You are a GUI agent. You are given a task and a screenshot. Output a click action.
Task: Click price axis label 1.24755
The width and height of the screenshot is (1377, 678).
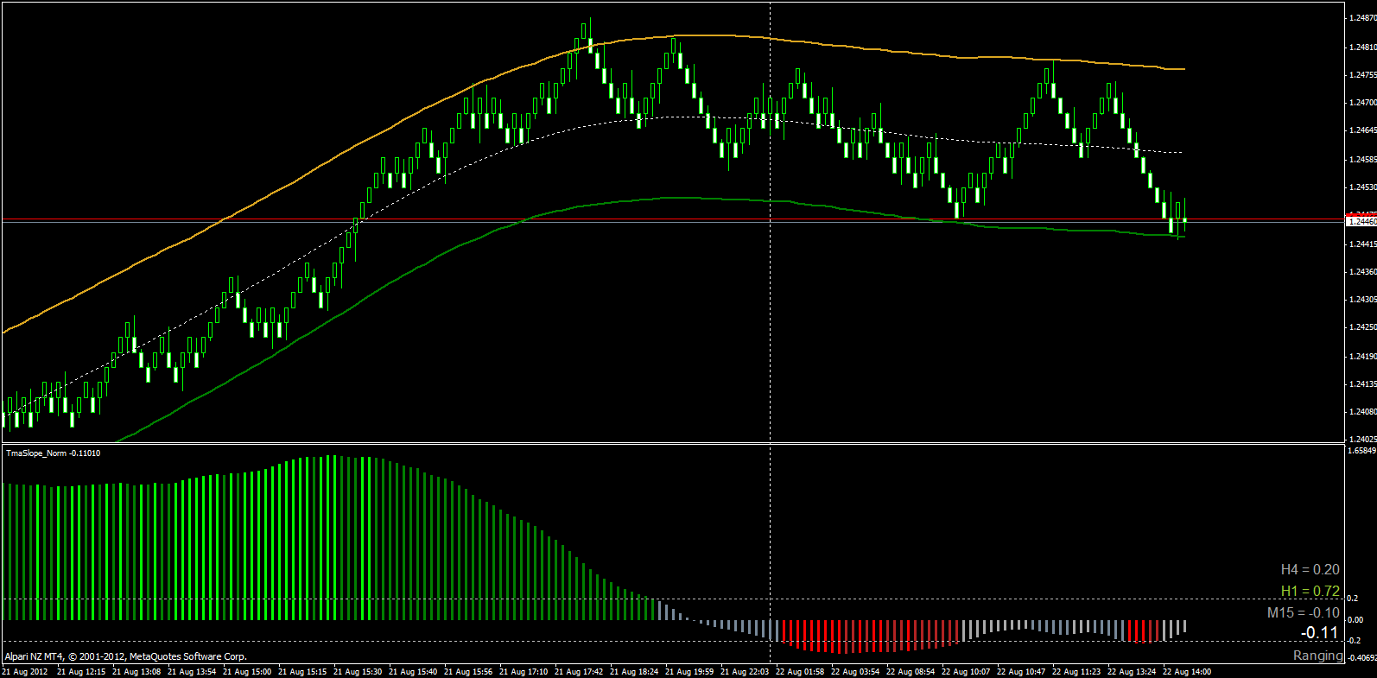1362,74
